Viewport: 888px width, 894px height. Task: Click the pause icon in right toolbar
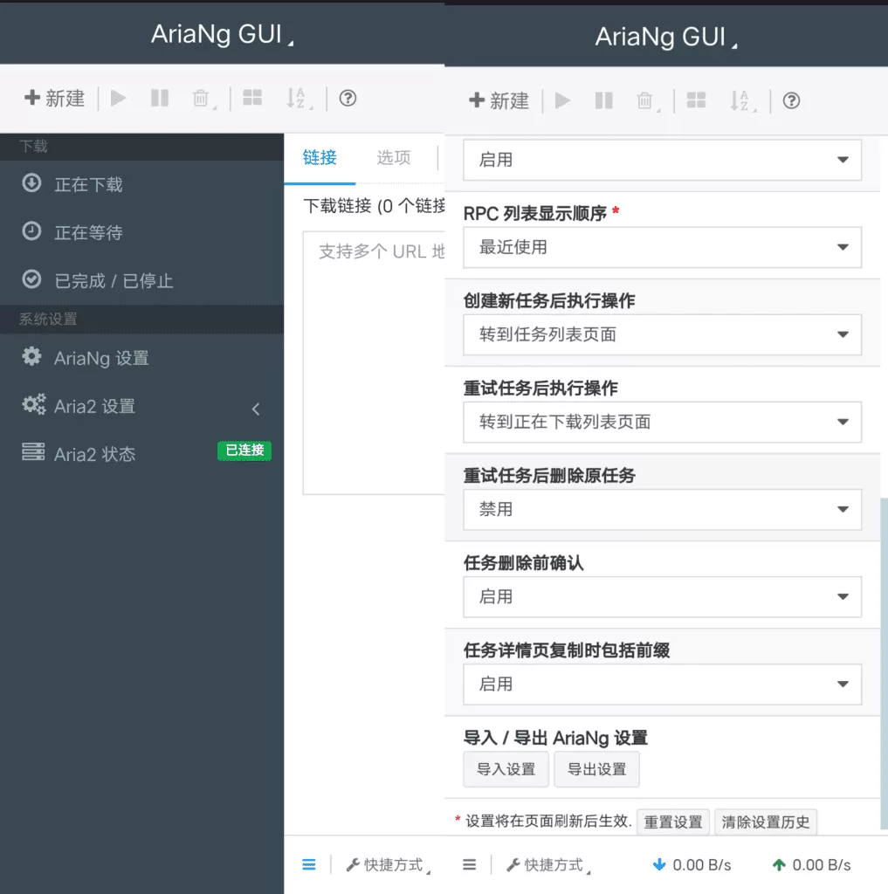tap(604, 101)
